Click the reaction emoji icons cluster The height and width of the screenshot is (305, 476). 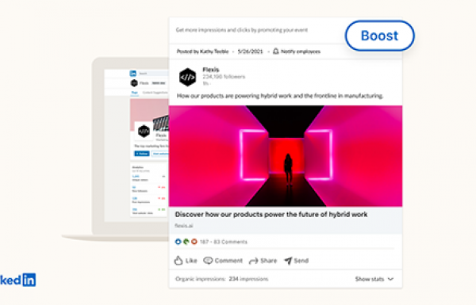tap(186, 242)
